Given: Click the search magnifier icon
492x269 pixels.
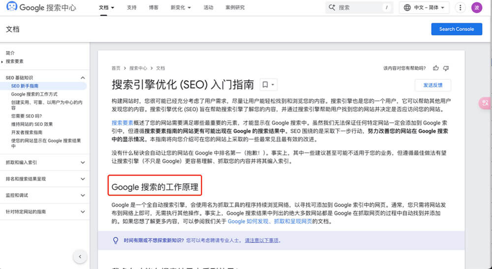Looking at the screenshot, I should coord(332,7).
